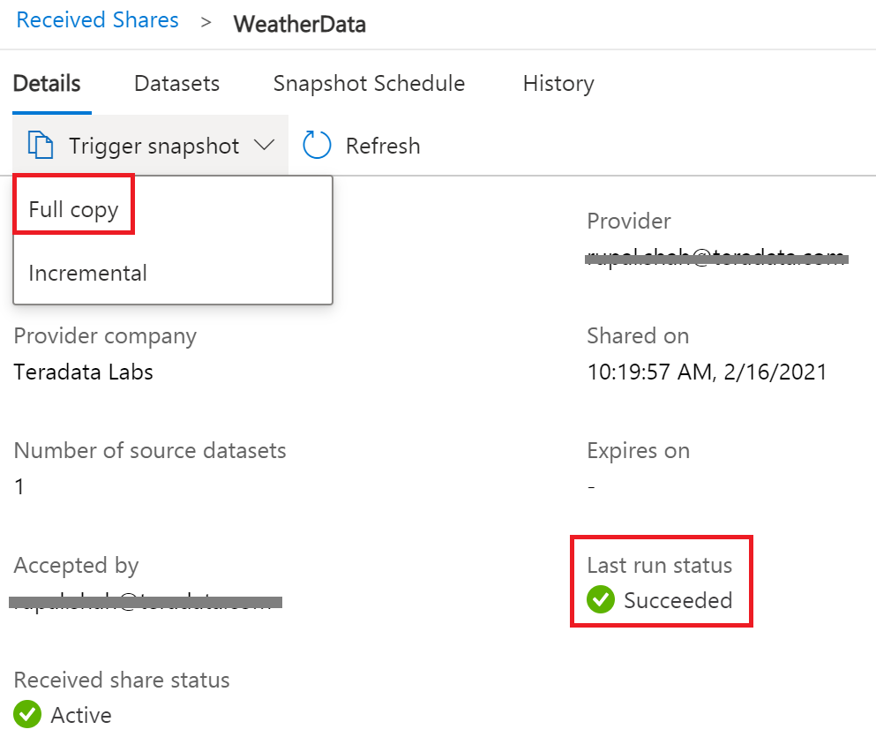Switch to the Datasets tab
Viewport: 876px width, 752px height.
[176, 83]
